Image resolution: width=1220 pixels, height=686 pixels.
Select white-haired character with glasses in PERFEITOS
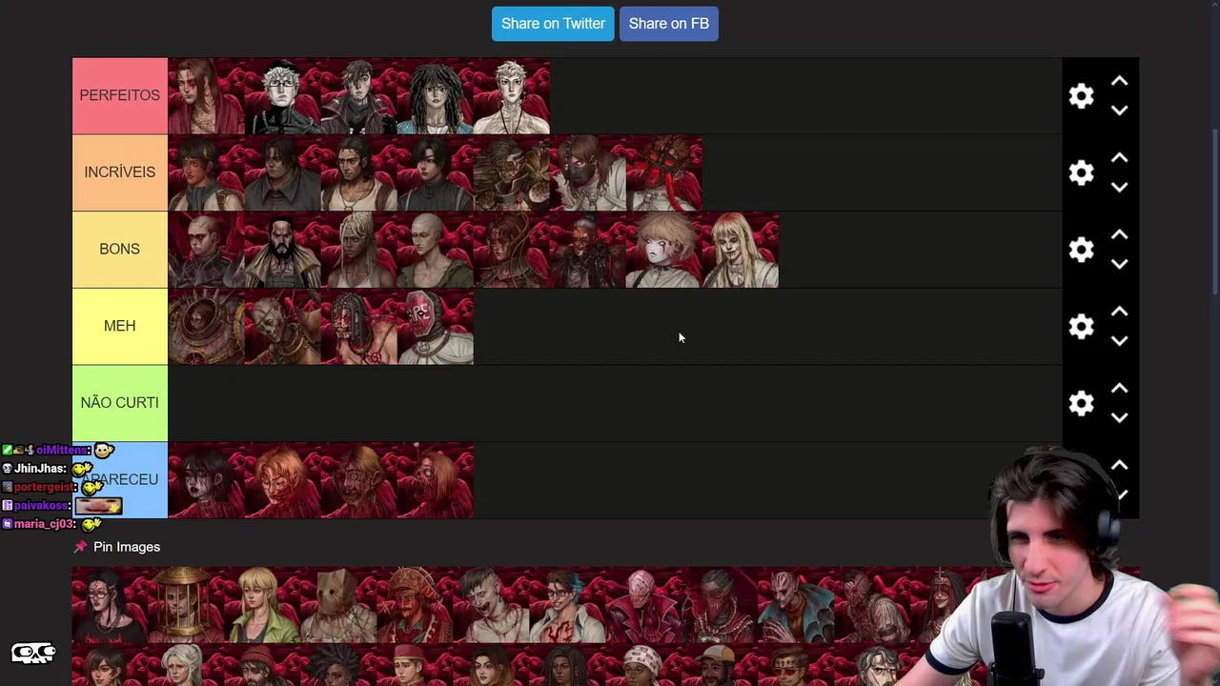[x=282, y=96]
